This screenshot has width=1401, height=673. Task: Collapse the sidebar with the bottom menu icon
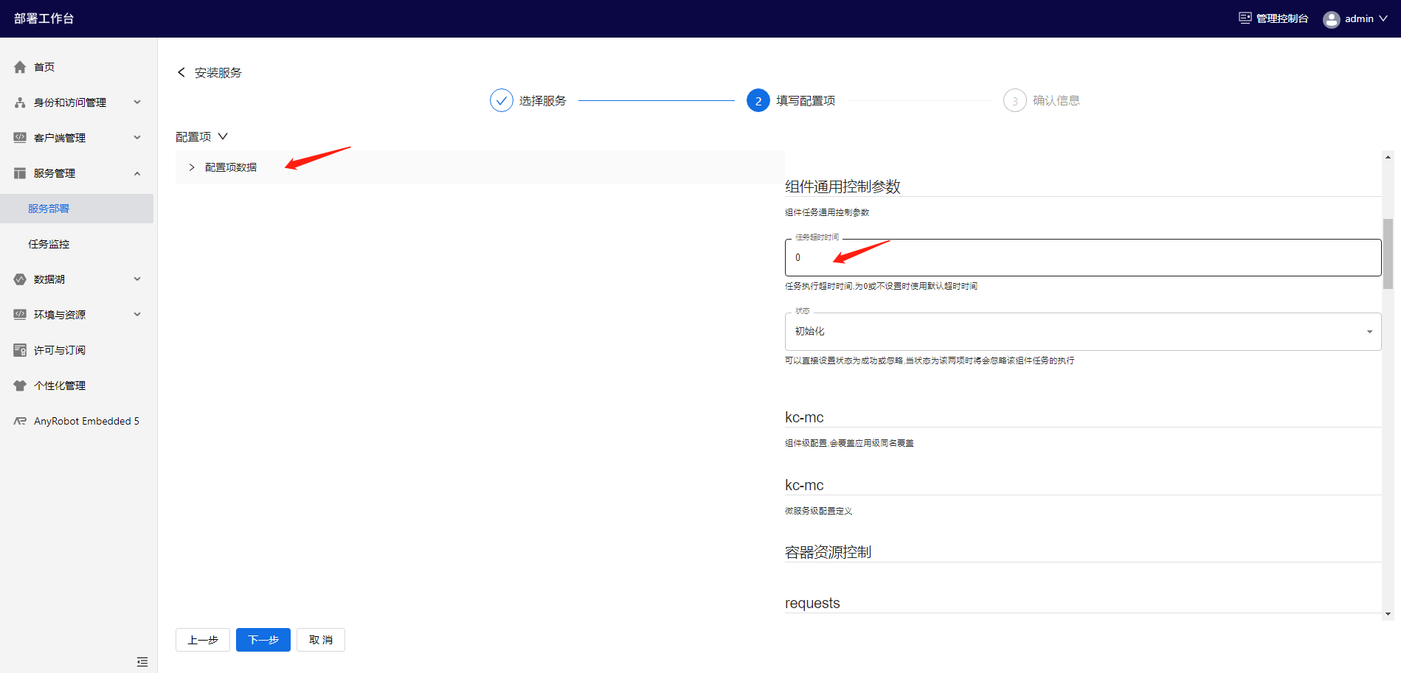coord(142,662)
